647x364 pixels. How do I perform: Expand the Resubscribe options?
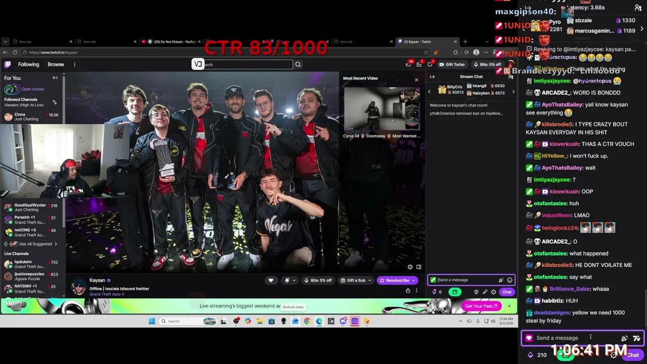click(413, 281)
